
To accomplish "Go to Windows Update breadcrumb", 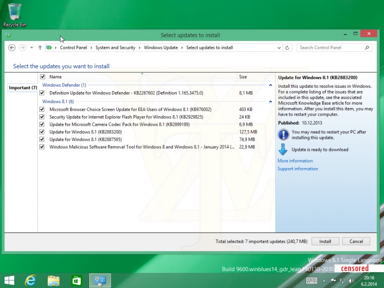I will (x=161, y=48).
